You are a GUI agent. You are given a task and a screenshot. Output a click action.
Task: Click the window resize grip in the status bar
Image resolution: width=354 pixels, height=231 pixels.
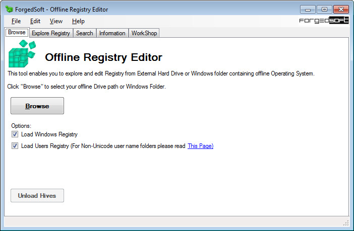coord(346,223)
